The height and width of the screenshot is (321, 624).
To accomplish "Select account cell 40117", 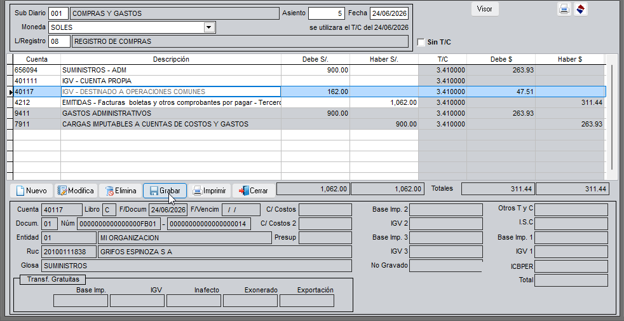I will tap(37, 92).
